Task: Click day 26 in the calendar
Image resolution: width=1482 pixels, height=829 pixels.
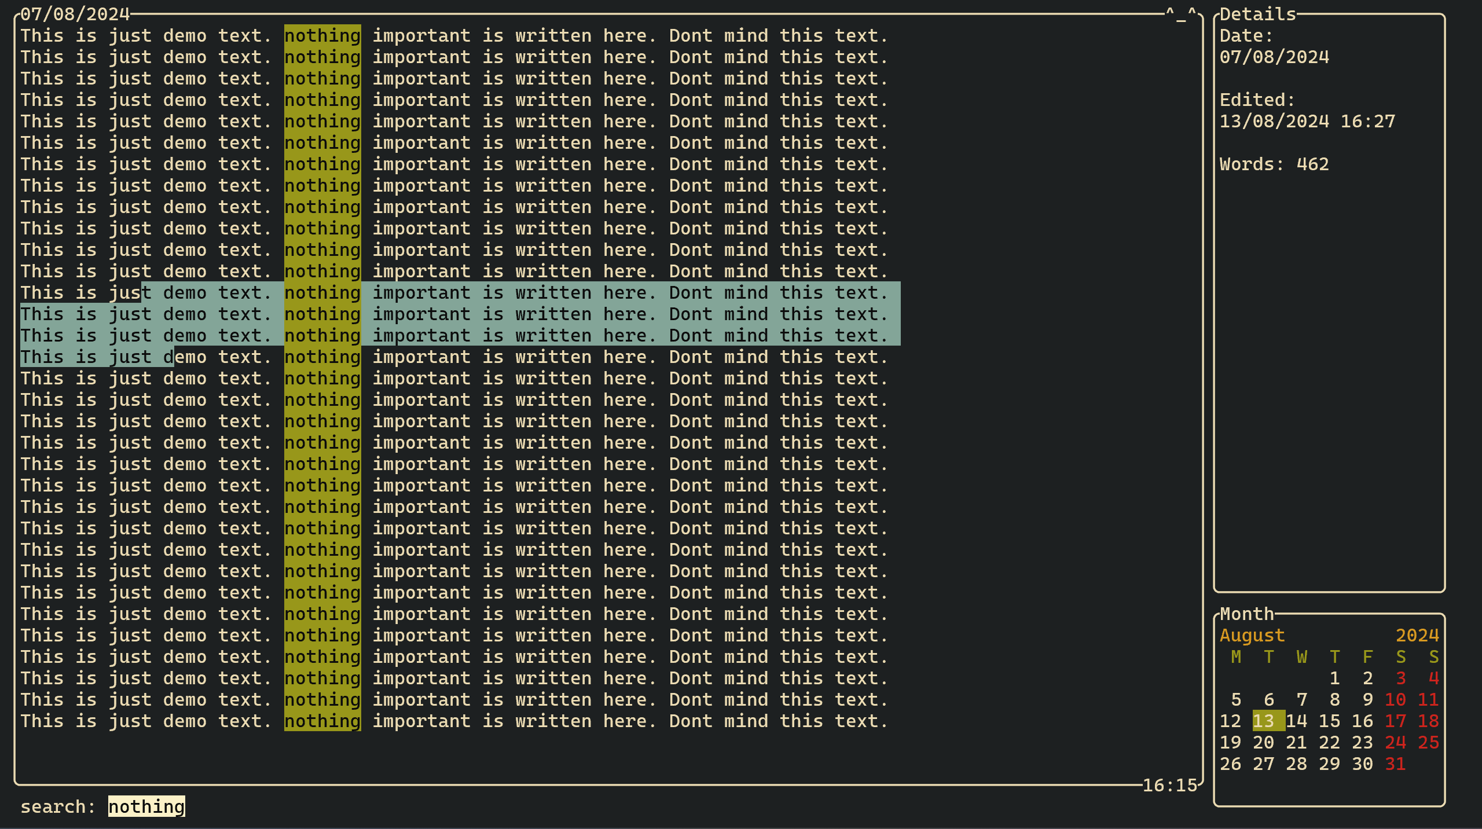Action: (x=1230, y=764)
